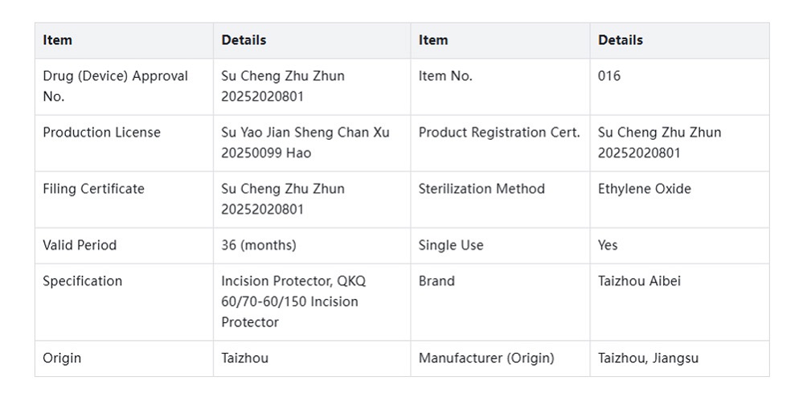
Task: Select the Valid Period label cell
Action: click(80, 245)
